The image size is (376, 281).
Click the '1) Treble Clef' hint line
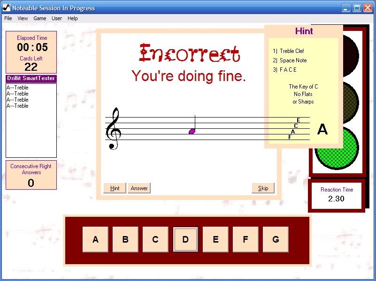tap(288, 51)
